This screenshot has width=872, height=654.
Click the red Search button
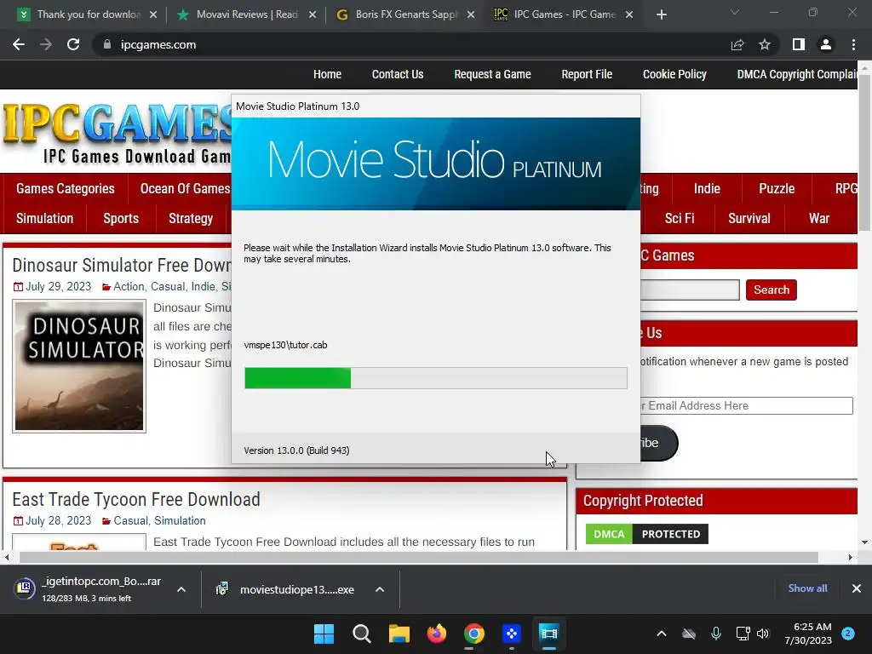tap(772, 290)
